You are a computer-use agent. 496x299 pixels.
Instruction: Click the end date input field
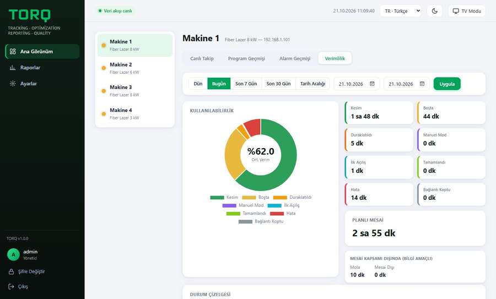pos(407,84)
